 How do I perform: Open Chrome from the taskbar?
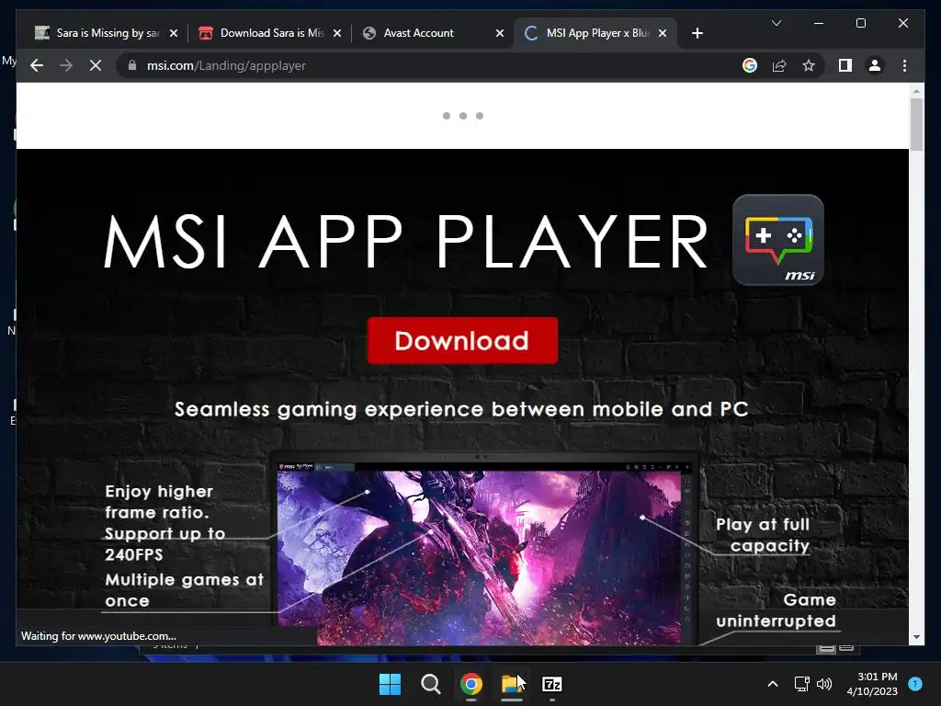point(471,684)
